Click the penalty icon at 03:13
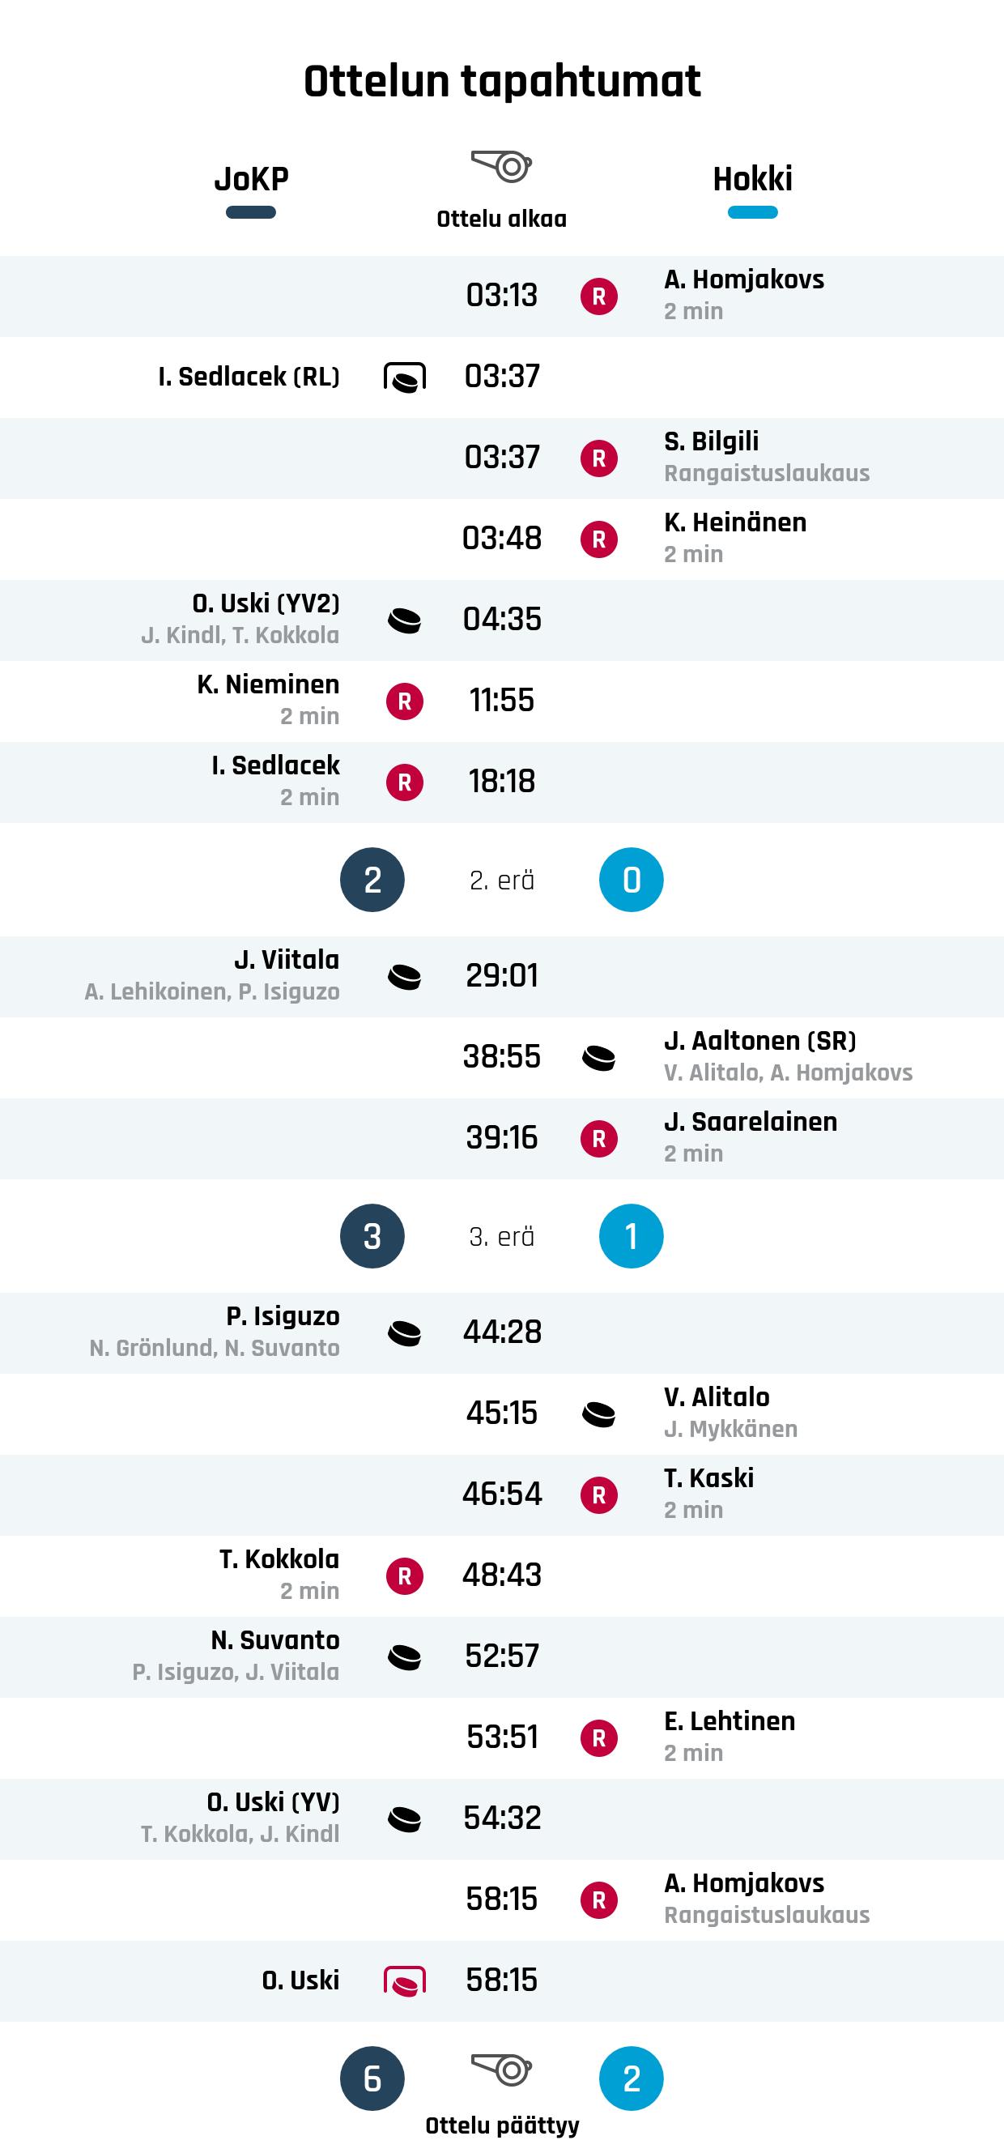 point(599,296)
